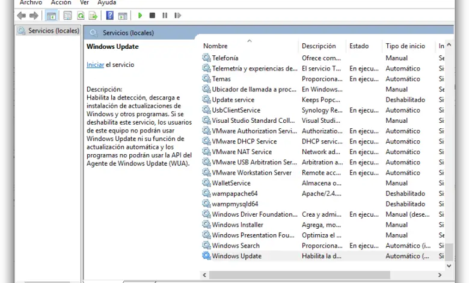This screenshot has width=469, height=283.
Task: Restart the service with the restart icon
Action: pos(177,15)
